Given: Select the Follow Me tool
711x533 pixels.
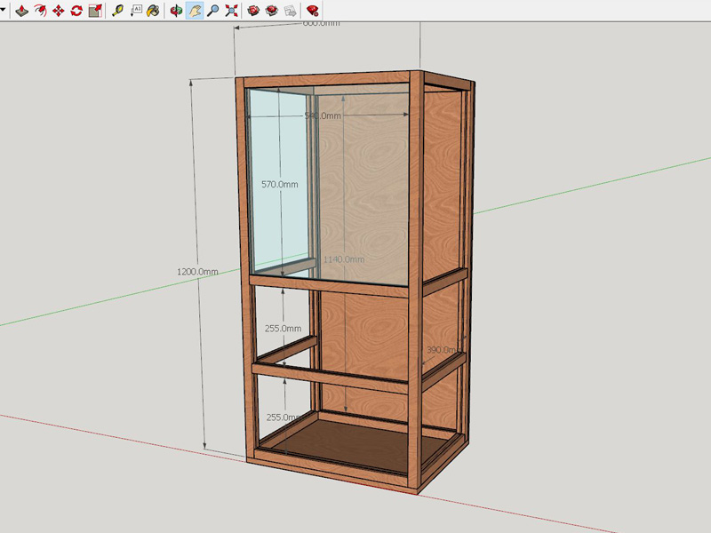Looking at the screenshot, I should tap(40, 11).
